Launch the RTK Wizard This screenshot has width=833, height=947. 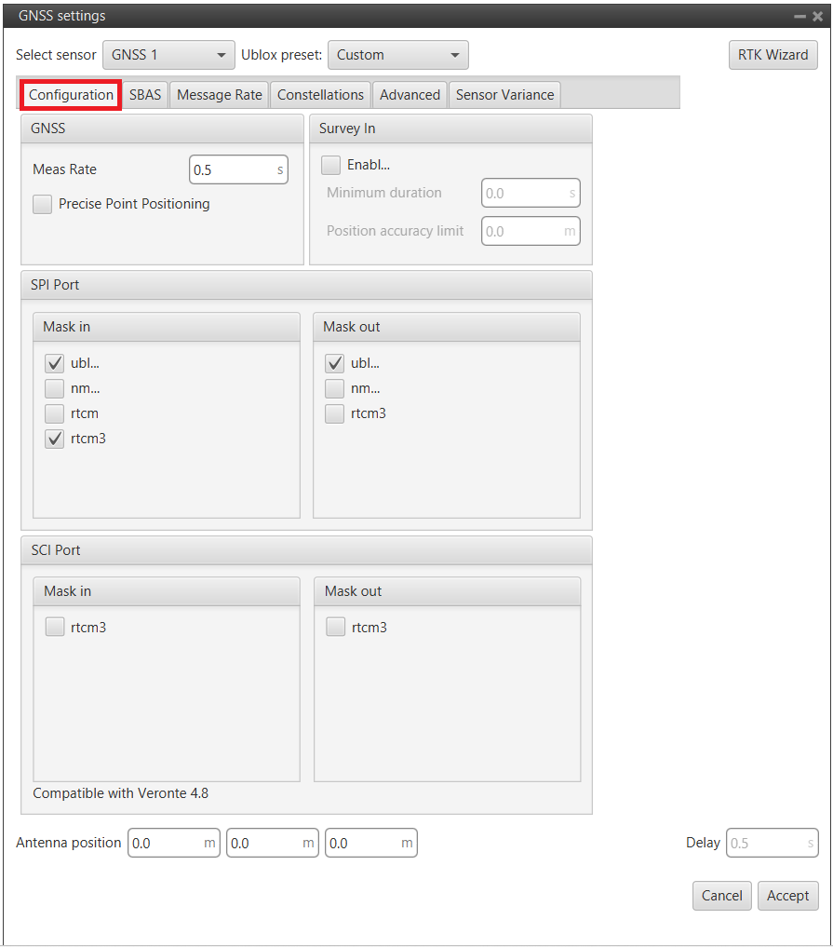(773, 55)
